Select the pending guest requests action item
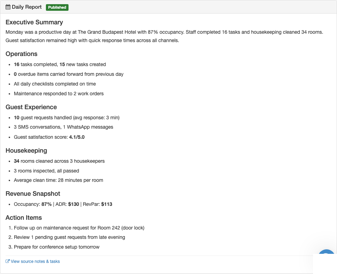 (x=69, y=237)
